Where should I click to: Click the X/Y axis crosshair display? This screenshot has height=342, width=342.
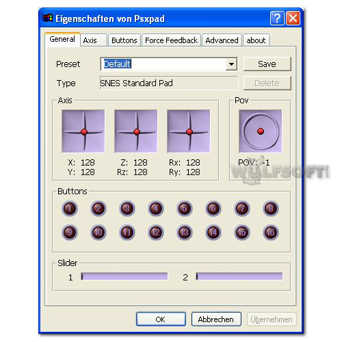[83, 131]
